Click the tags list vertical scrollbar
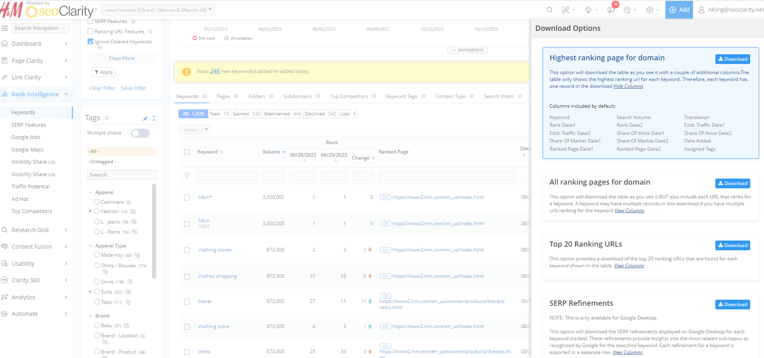The width and height of the screenshot is (764, 358). pos(154,231)
